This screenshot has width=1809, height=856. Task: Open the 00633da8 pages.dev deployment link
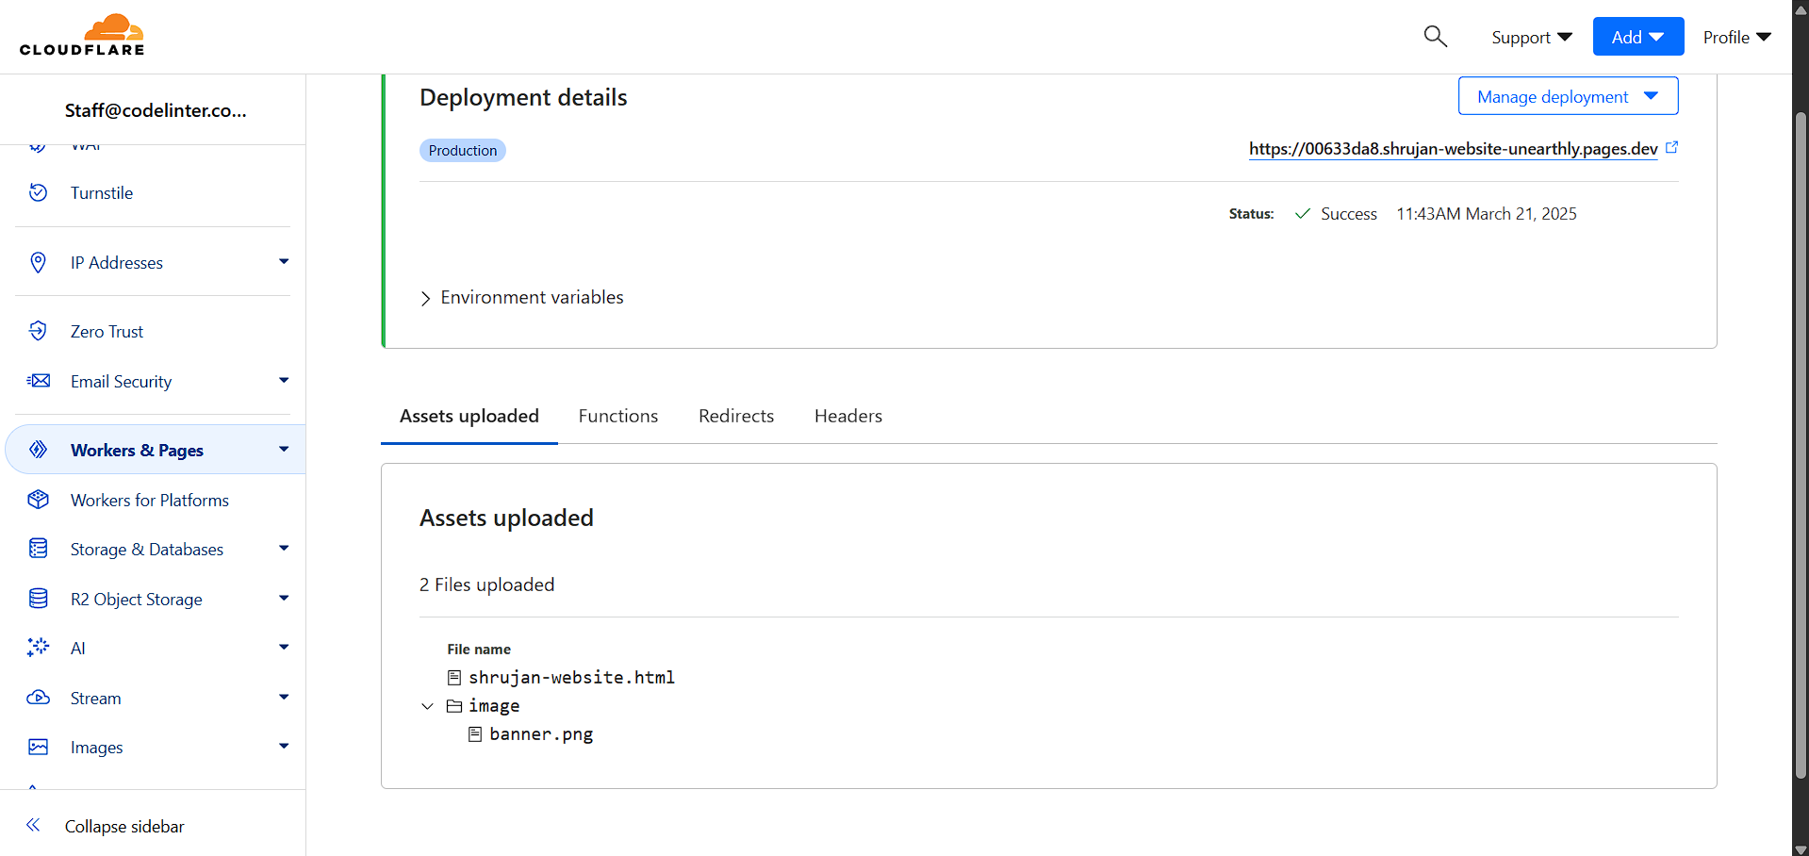(x=1453, y=149)
